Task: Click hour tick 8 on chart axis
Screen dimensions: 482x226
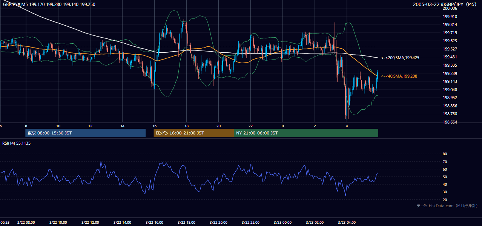Action: coord(26,126)
